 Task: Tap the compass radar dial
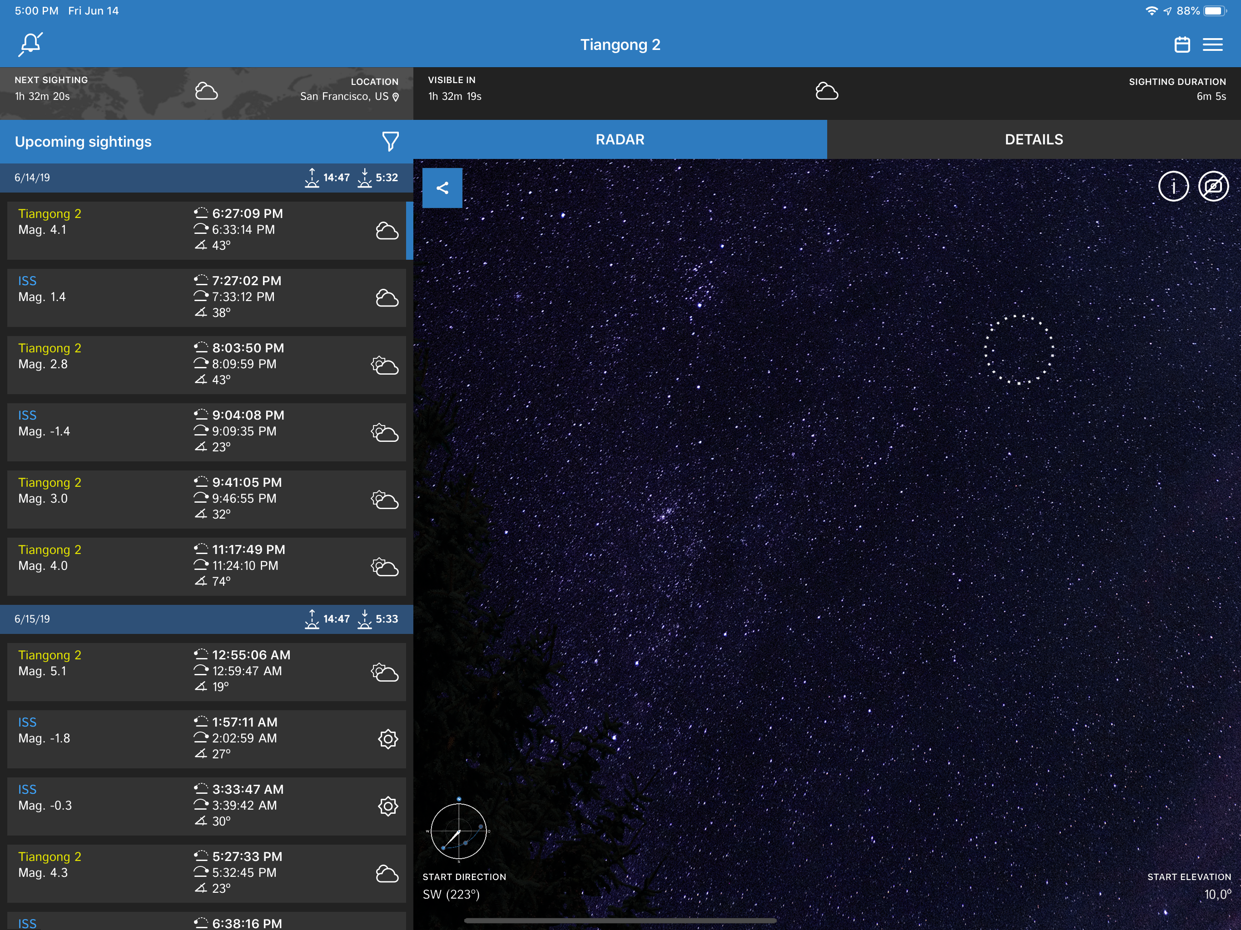[458, 831]
